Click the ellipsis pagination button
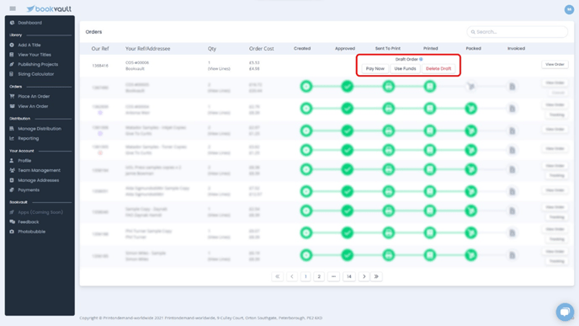The width and height of the screenshot is (579, 326). tap(333, 276)
